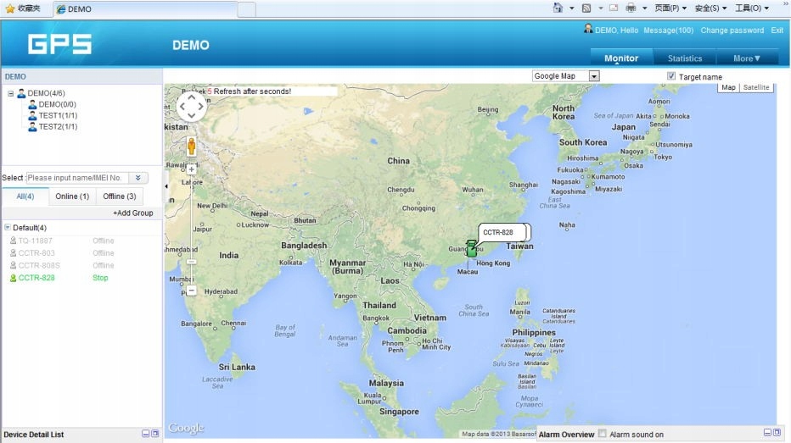Open Message(100) link

[x=669, y=30]
